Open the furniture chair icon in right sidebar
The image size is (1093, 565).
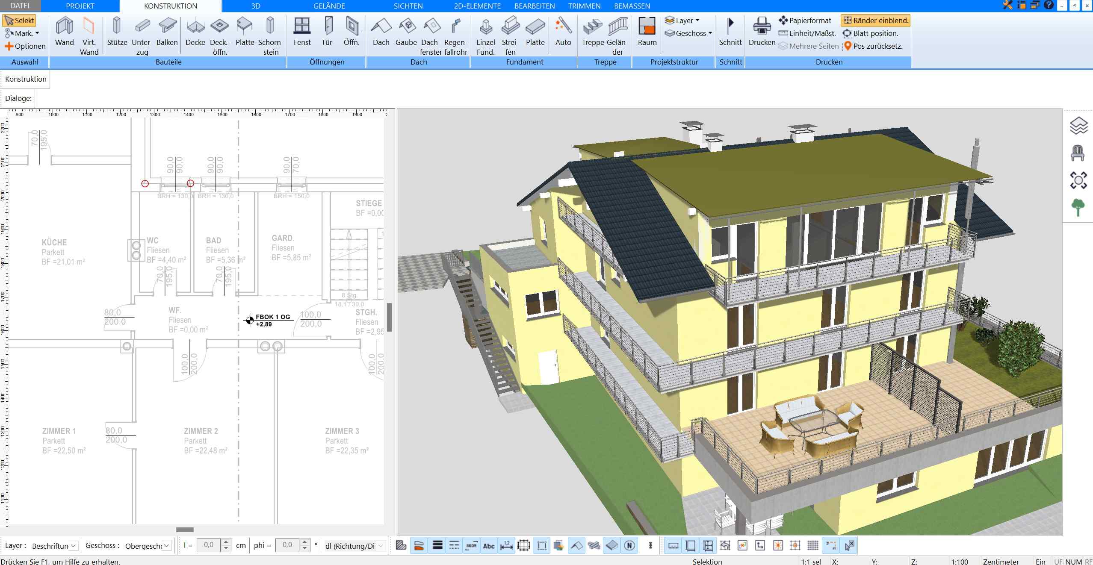(x=1078, y=153)
